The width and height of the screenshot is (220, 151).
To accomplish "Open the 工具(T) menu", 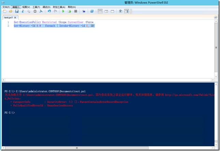I will (36, 7).
